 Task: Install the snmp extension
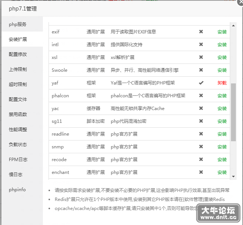(x=222, y=147)
